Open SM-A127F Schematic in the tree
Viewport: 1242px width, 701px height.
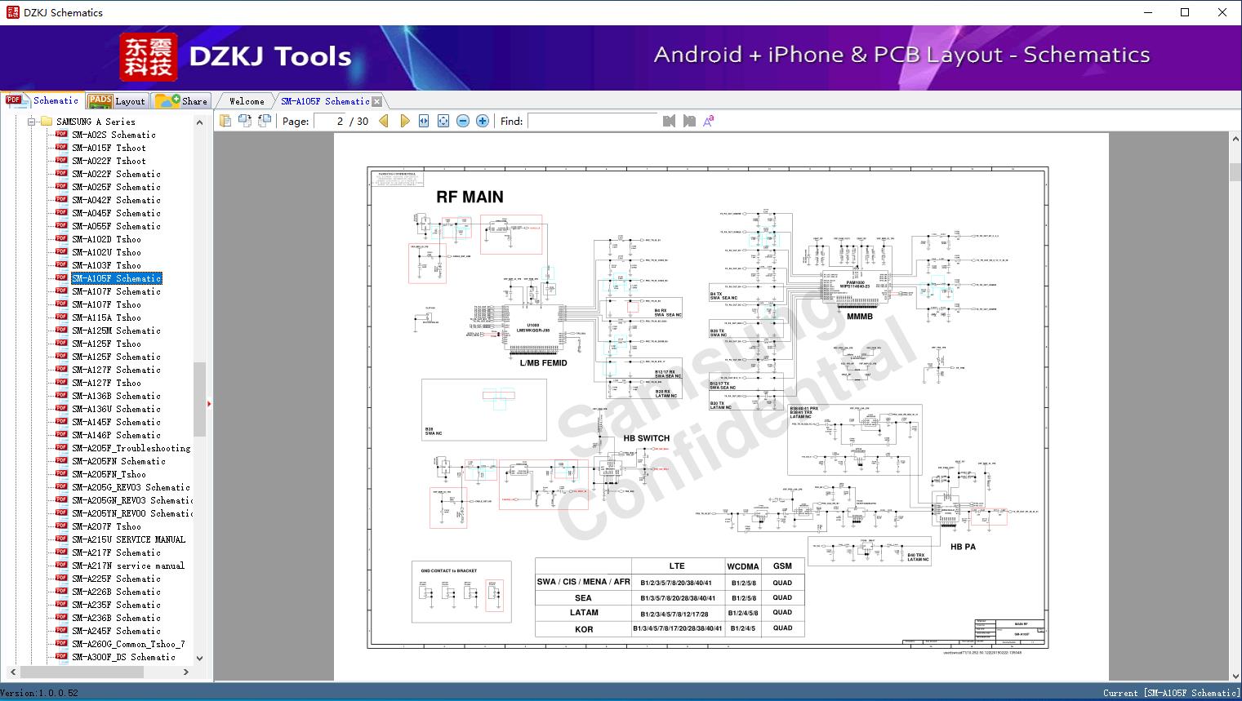pyautogui.click(x=116, y=370)
